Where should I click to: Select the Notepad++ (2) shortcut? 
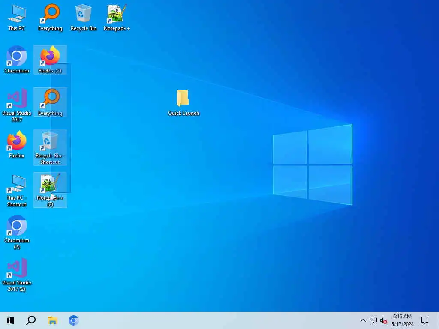point(50,190)
